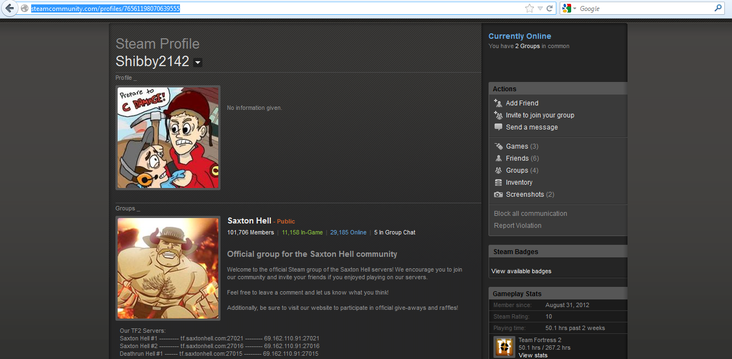Click the 11,158 In-Game count

click(x=302, y=232)
